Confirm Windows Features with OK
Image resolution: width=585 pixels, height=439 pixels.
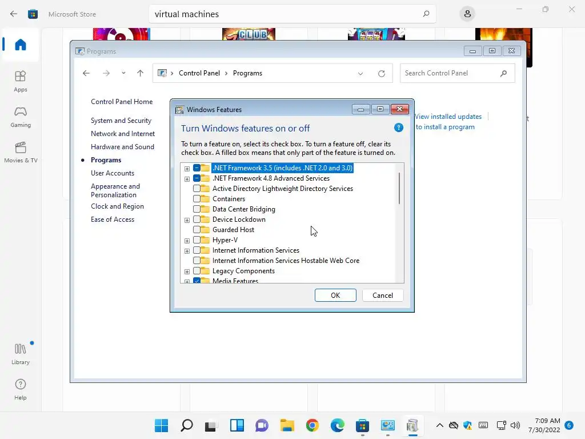pyautogui.click(x=335, y=296)
